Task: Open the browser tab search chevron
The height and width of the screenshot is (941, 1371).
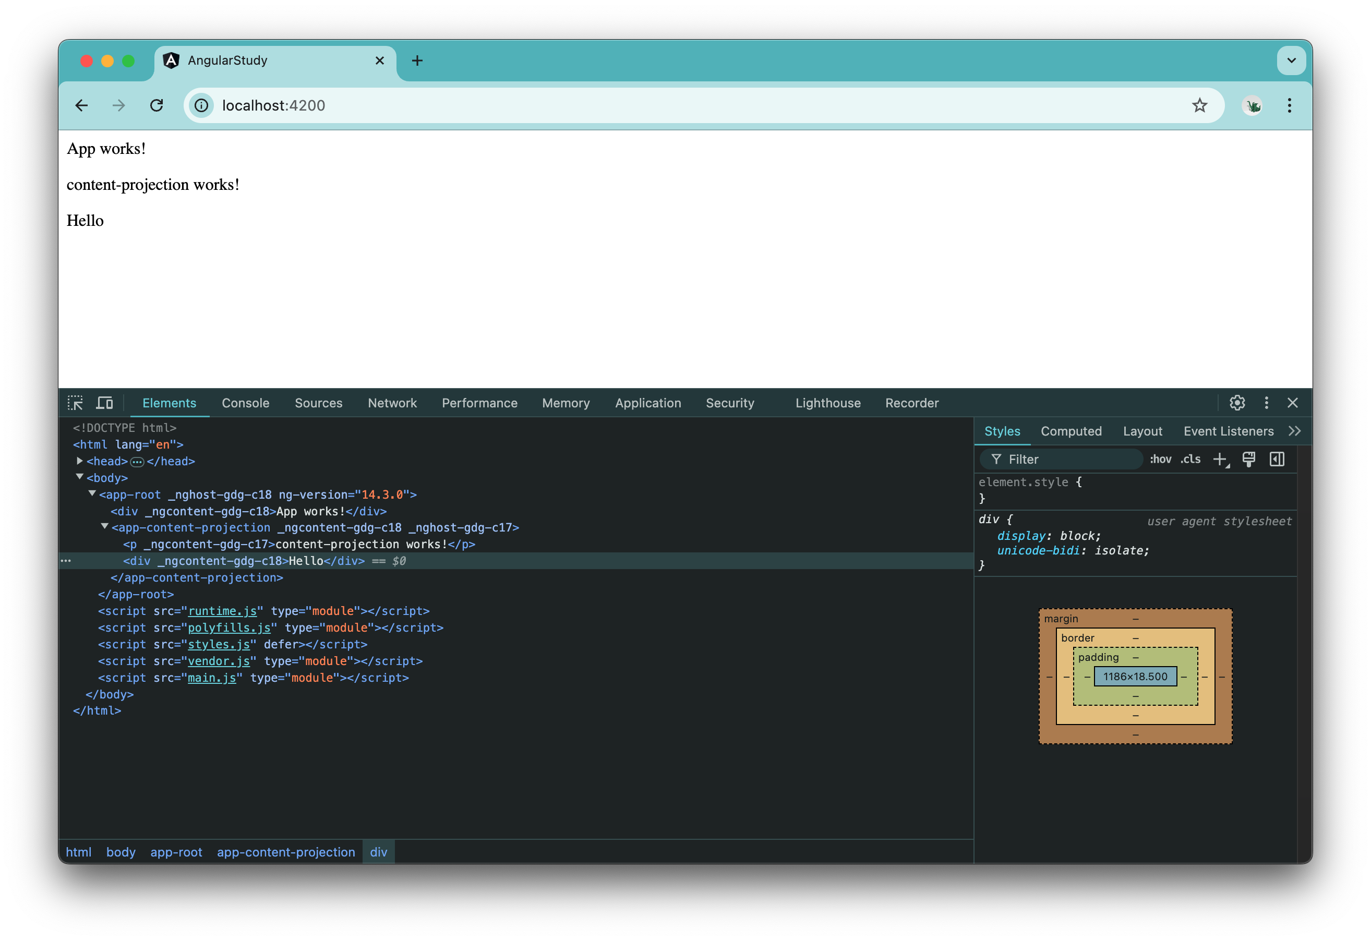Action: [x=1291, y=60]
